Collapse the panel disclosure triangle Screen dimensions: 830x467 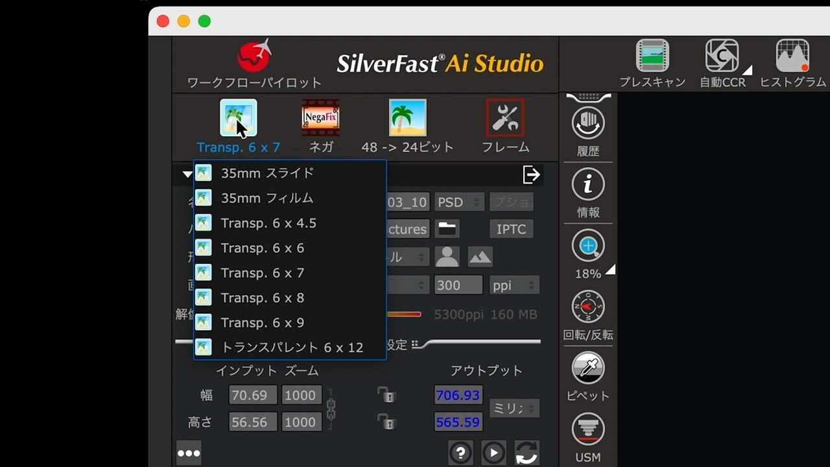click(187, 174)
